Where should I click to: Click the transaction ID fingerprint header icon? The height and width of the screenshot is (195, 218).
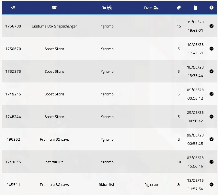pos(13,7)
